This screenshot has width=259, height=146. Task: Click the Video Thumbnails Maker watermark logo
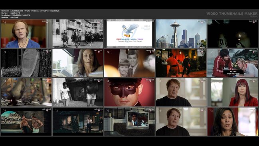coord(232,14)
